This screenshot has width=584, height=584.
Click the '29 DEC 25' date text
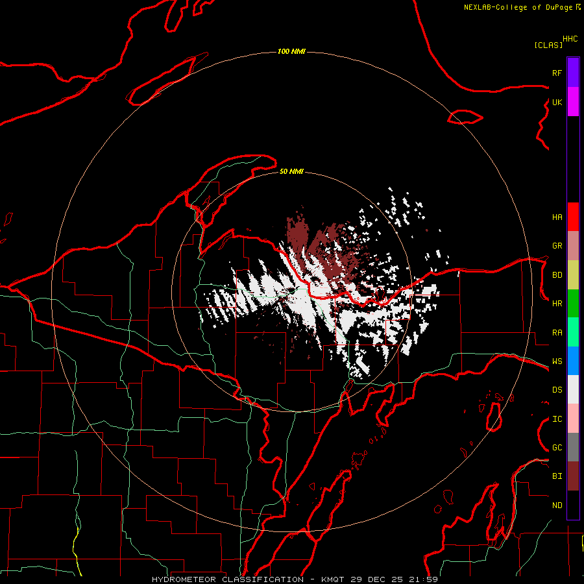pyautogui.click(x=376, y=579)
